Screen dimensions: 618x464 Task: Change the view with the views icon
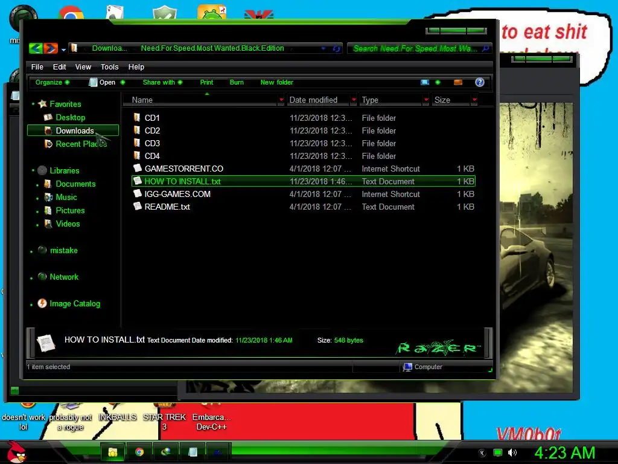[425, 82]
